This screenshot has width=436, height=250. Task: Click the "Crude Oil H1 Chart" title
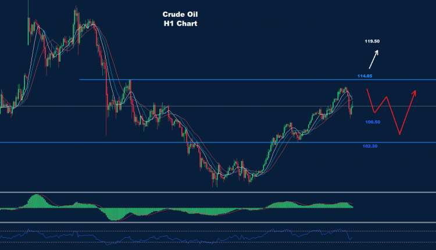179,20
